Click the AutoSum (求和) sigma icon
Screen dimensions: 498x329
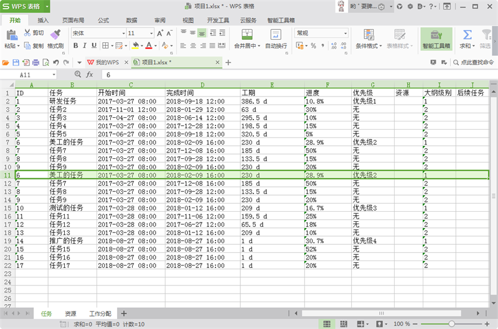[467, 34]
